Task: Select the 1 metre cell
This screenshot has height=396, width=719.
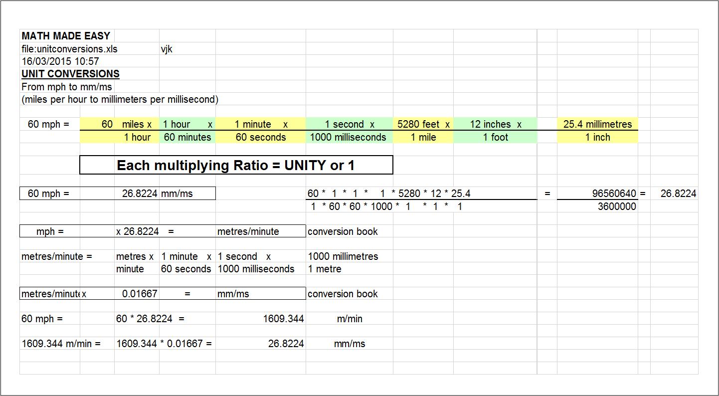Action: 325,269
